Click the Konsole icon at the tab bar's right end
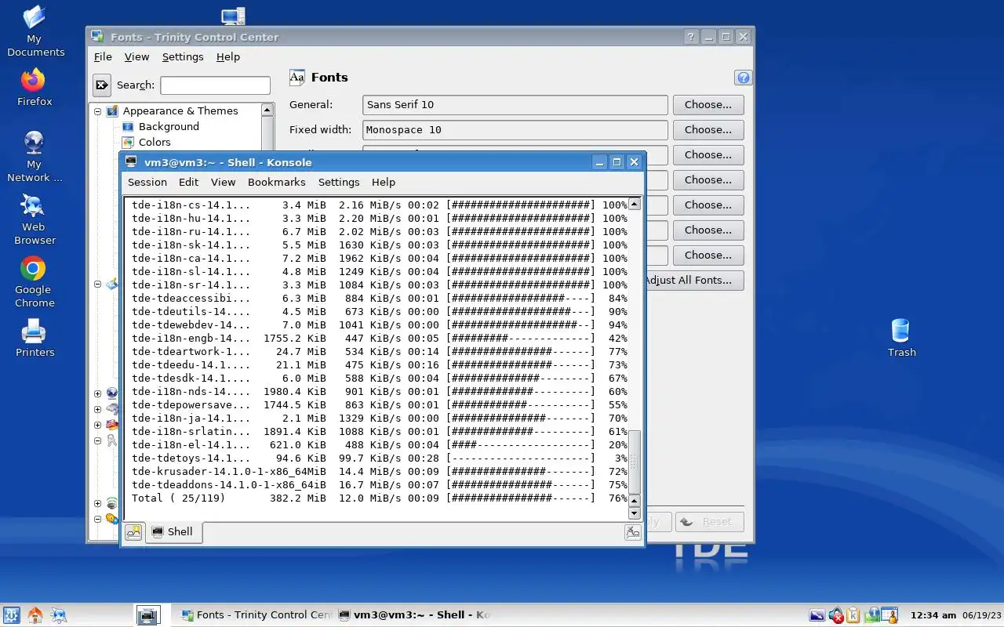Screen dimensions: 1004x627 pos(632,532)
